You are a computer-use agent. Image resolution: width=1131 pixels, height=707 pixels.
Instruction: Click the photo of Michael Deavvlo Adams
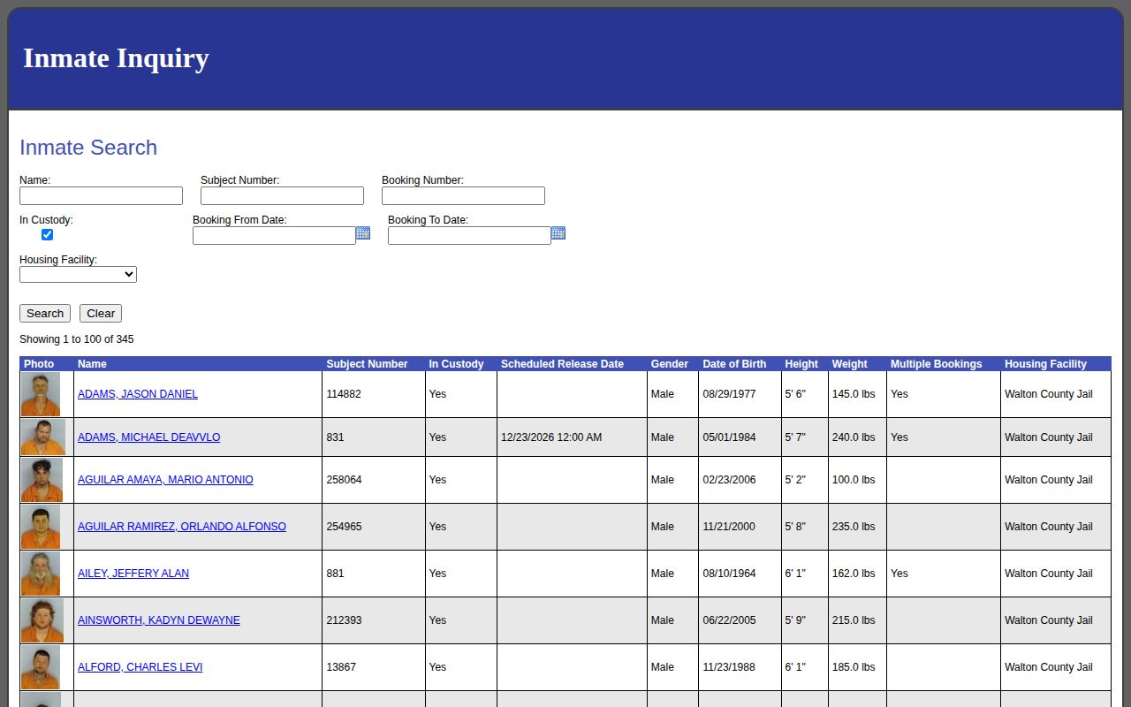click(43, 437)
